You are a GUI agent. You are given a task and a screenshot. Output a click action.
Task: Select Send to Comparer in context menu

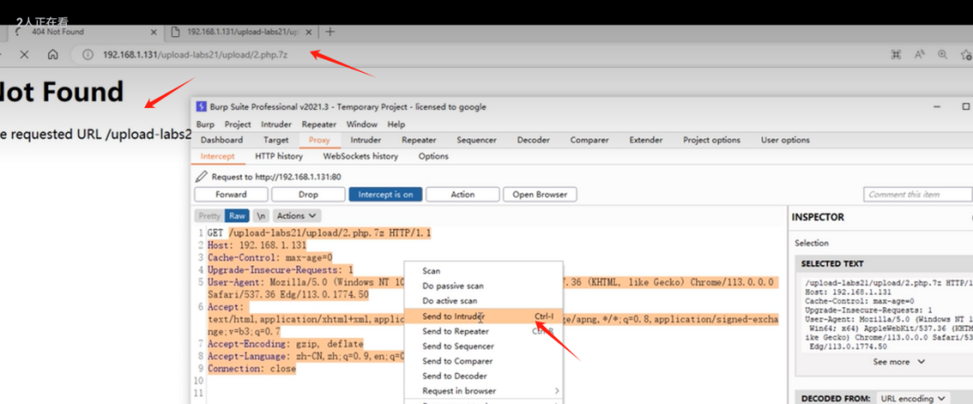pos(483,361)
